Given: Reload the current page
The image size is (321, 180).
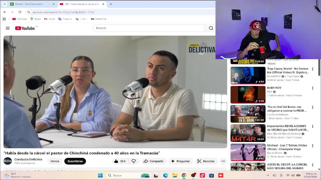Looking at the screenshot, I should click(x=20, y=12).
